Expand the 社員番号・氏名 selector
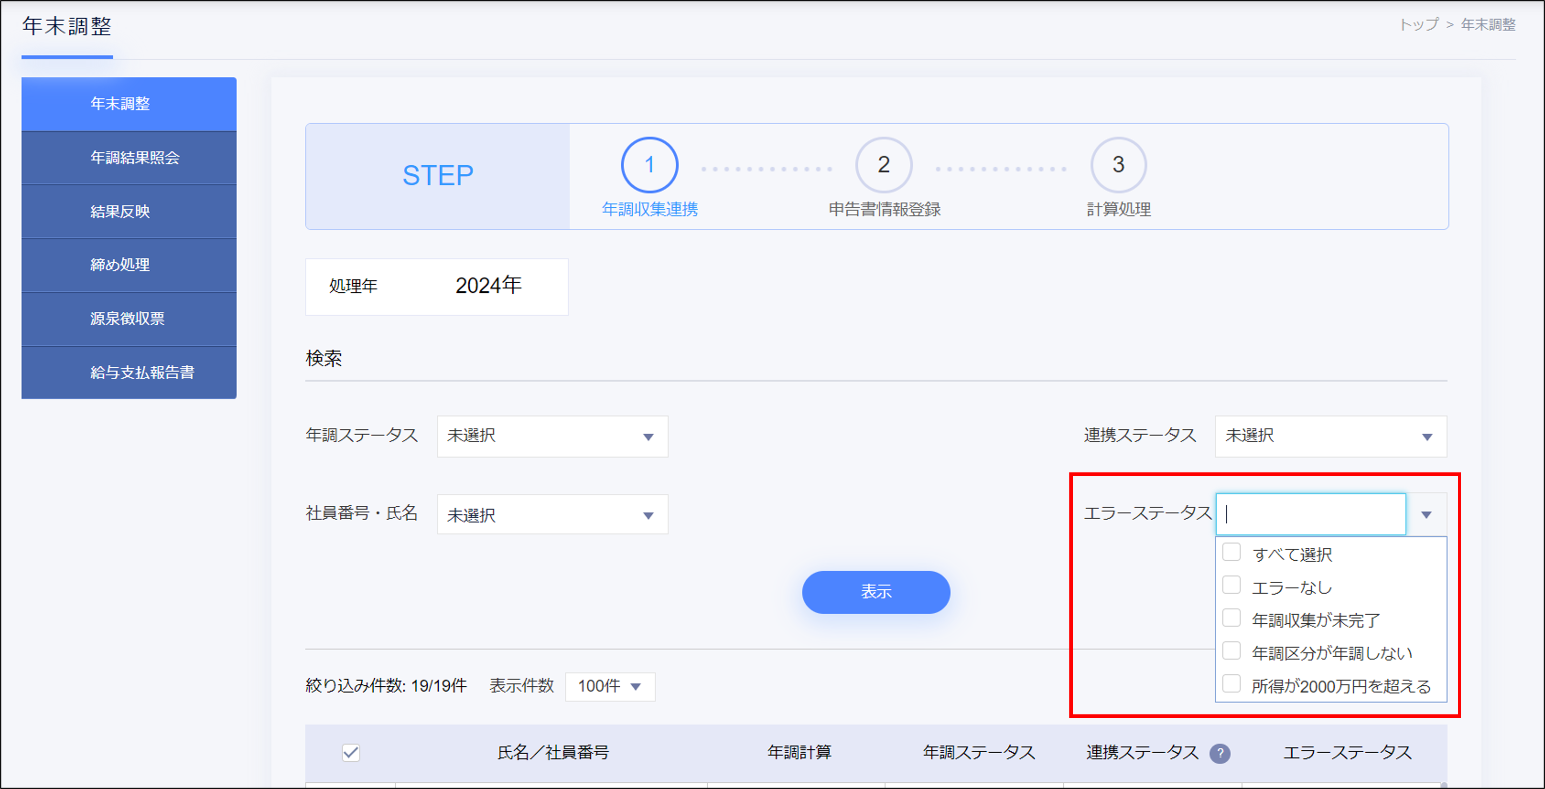Screen dimensions: 1545x789 point(551,514)
